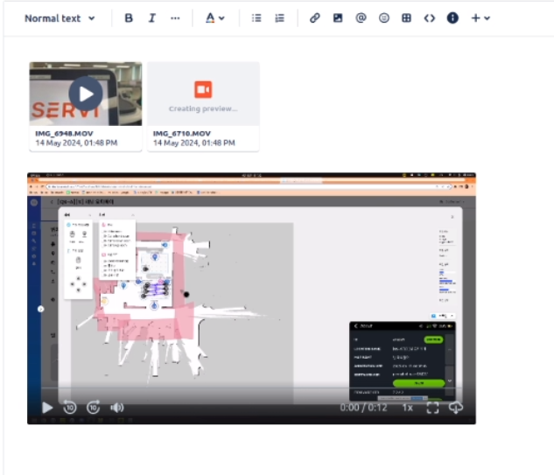Click the IMG_6948.MOV file name
This screenshot has width=554, height=475.
point(64,134)
